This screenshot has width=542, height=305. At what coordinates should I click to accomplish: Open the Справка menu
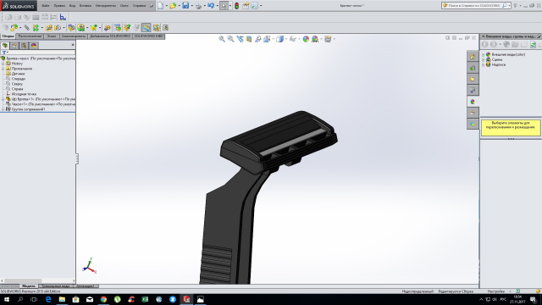coord(139,6)
